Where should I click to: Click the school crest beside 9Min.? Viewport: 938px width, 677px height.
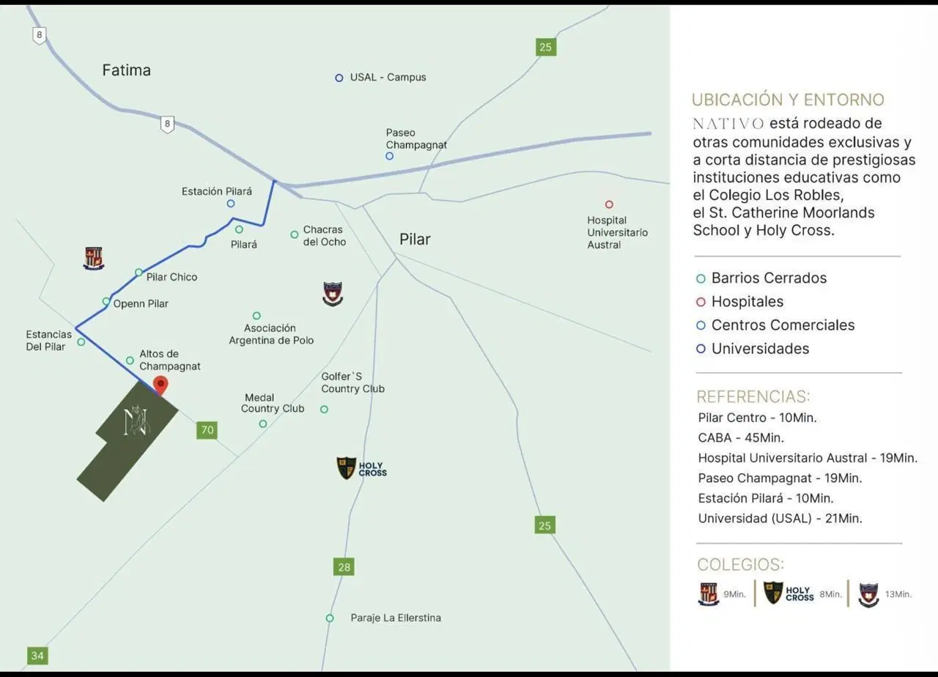click(708, 593)
